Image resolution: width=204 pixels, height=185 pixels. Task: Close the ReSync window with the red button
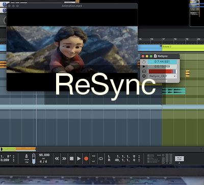tap(143, 56)
